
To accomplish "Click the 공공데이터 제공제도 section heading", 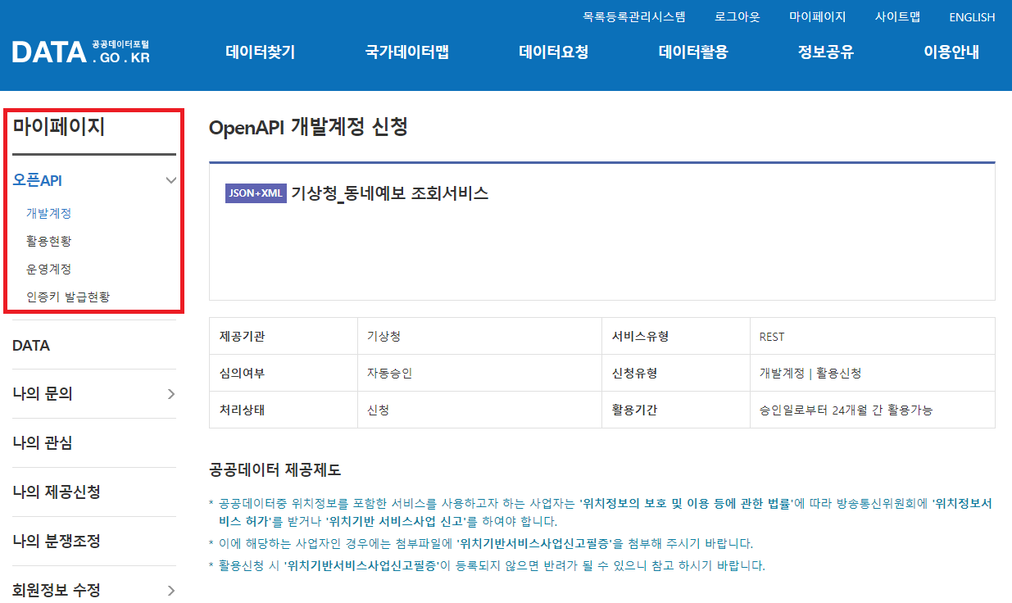I will click(275, 470).
